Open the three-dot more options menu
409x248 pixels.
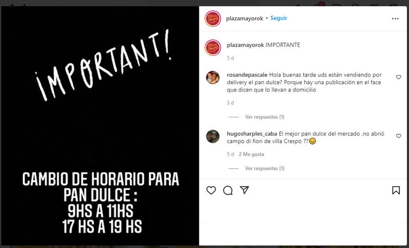tap(395, 19)
